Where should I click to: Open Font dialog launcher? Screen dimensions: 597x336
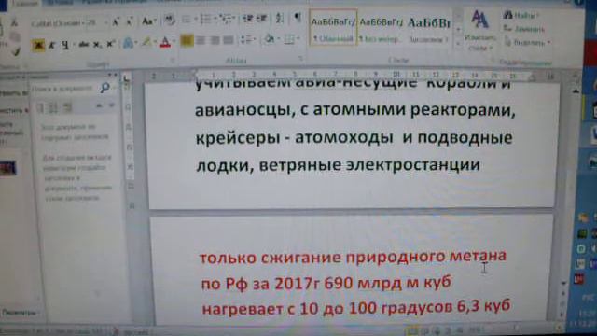(172, 61)
